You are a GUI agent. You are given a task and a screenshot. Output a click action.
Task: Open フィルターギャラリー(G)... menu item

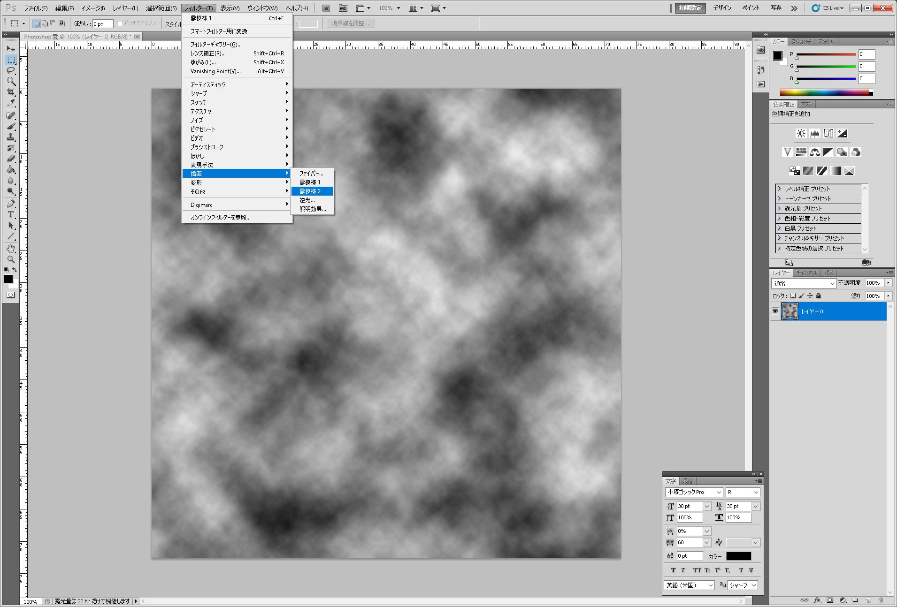pos(237,44)
